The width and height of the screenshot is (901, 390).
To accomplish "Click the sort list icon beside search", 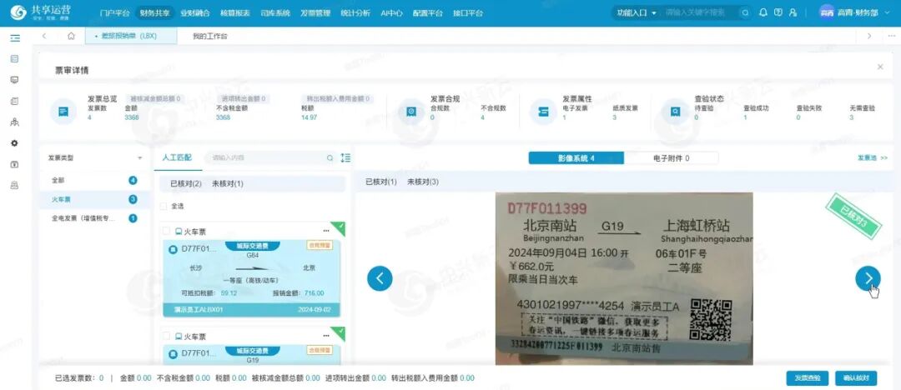I will click(345, 157).
